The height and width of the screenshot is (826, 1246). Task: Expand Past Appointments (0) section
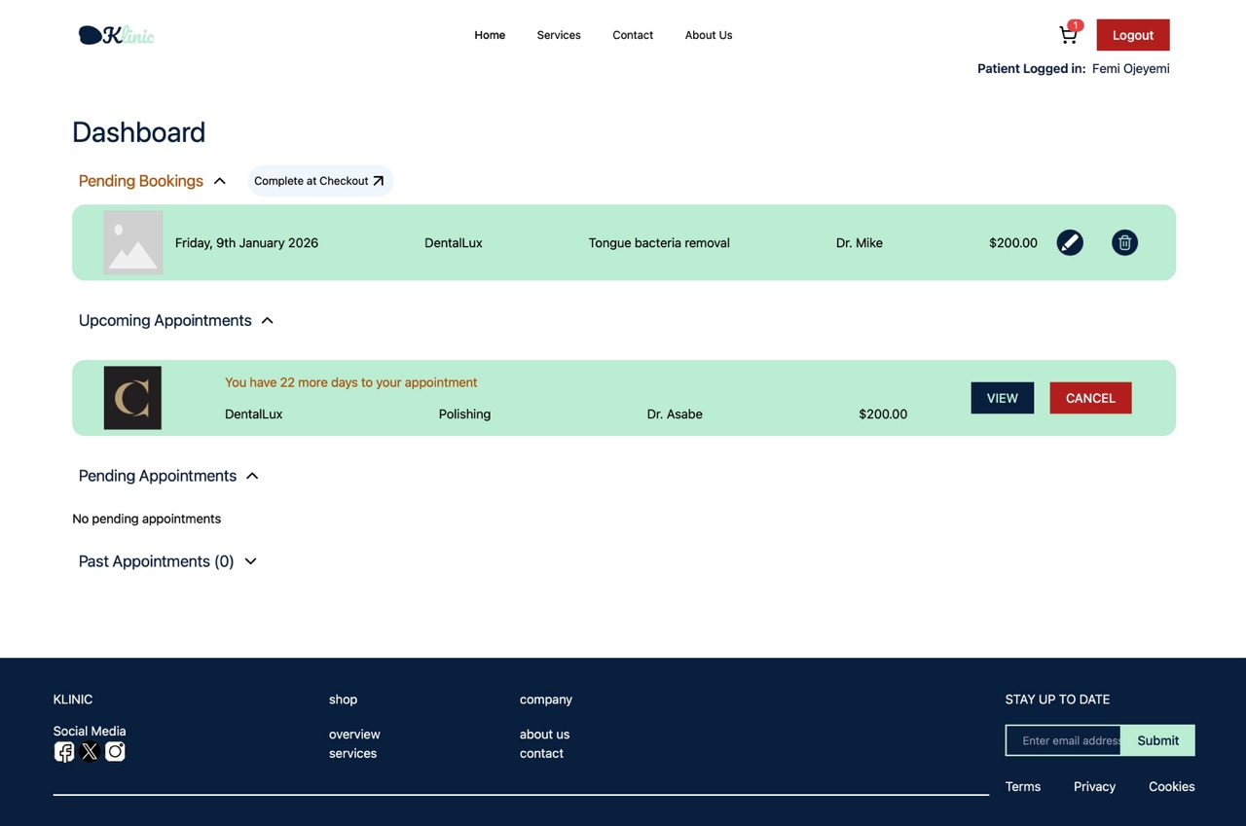pos(250,561)
